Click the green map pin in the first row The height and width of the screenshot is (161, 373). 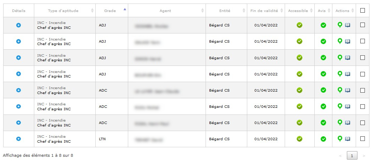340,25
